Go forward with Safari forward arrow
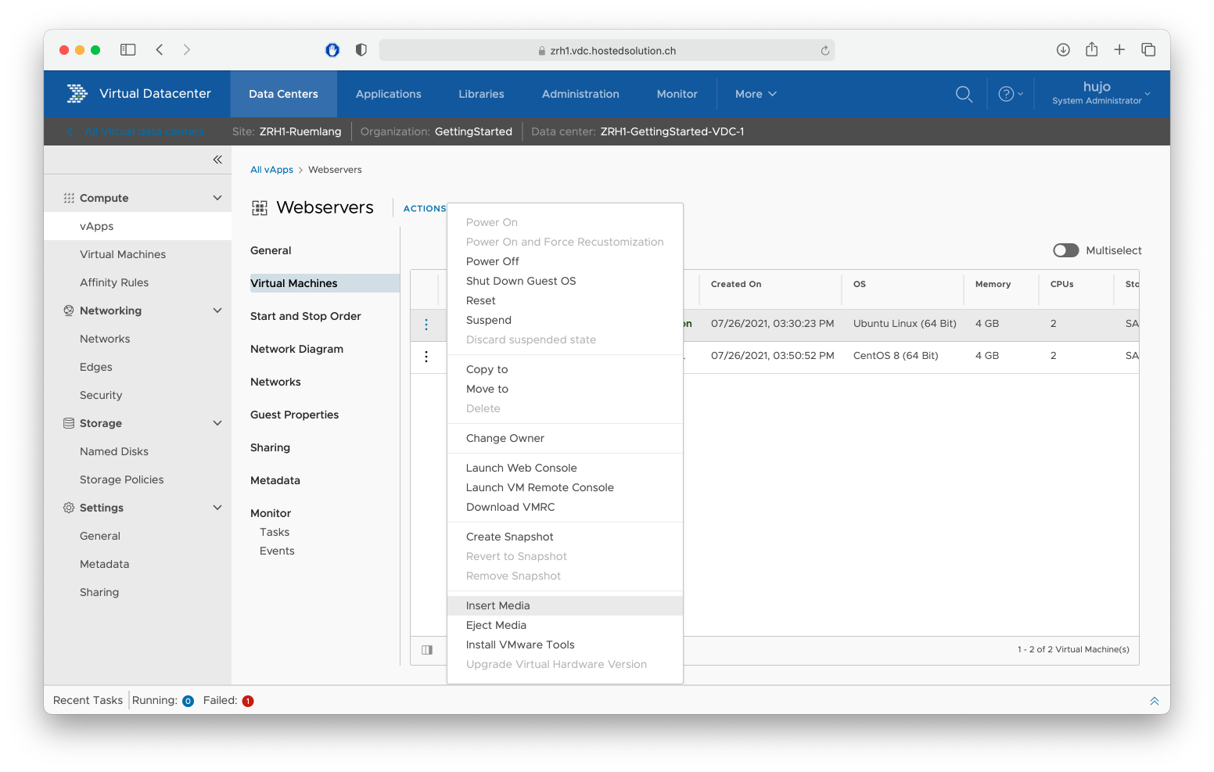Screen dimensions: 1214x772 point(186,50)
